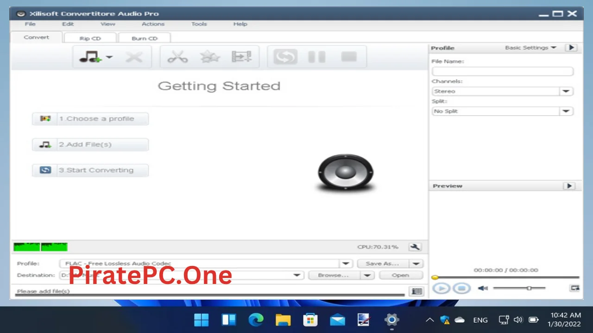Click the ENG language indicator
Image resolution: width=593 pixels, height=333 pixels.
point(480,320)
